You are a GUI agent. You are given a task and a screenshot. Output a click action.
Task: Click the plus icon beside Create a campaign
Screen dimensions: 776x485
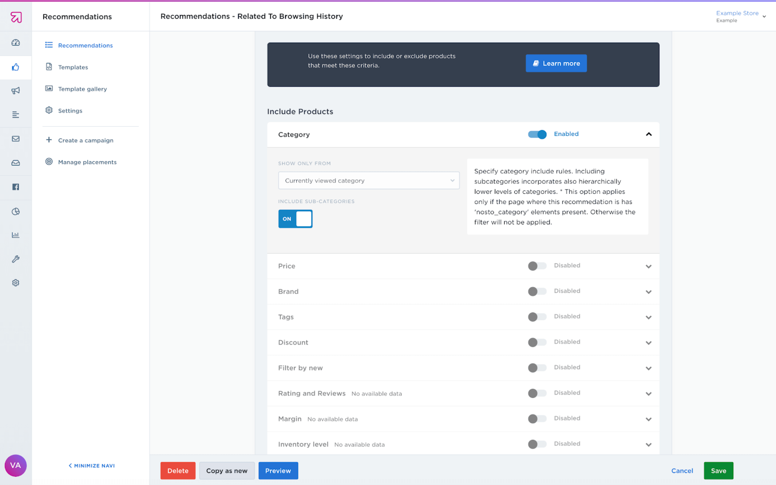point(49,140)
